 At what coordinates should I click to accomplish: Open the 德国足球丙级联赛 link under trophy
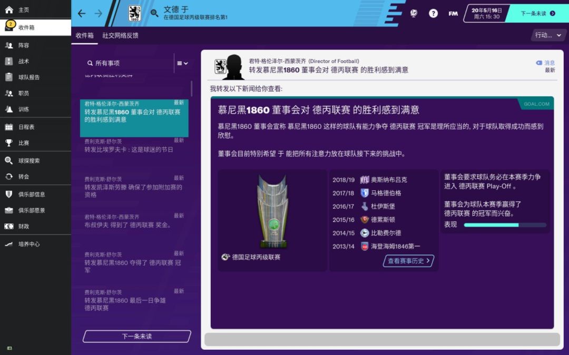tap(256, 257)
